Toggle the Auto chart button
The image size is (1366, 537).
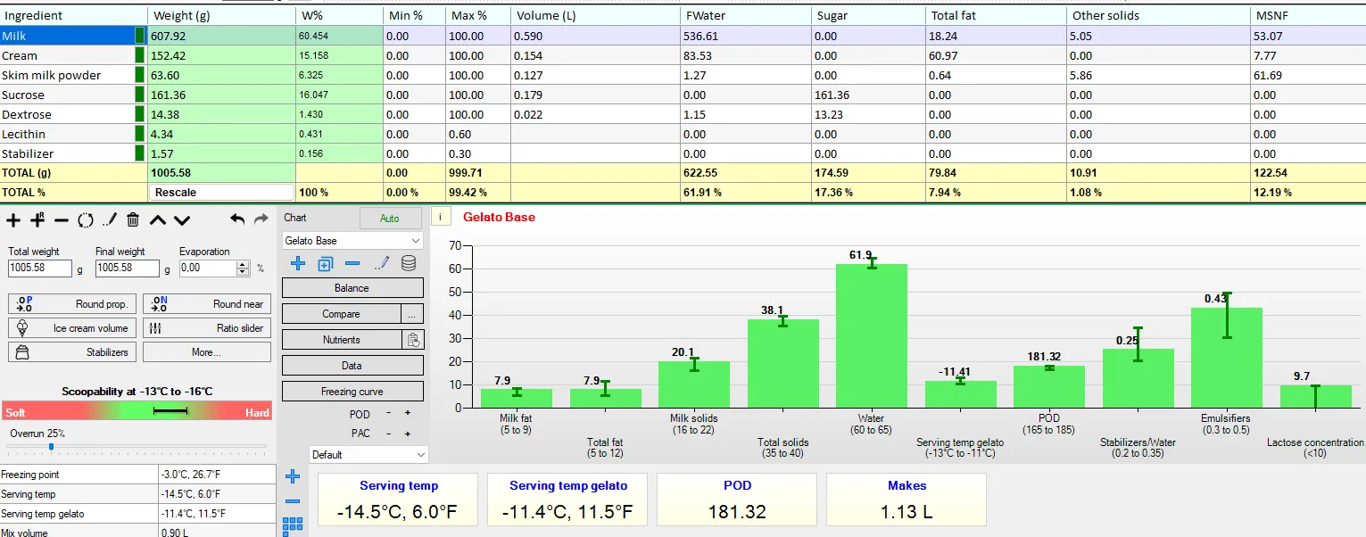coord(390,218)
